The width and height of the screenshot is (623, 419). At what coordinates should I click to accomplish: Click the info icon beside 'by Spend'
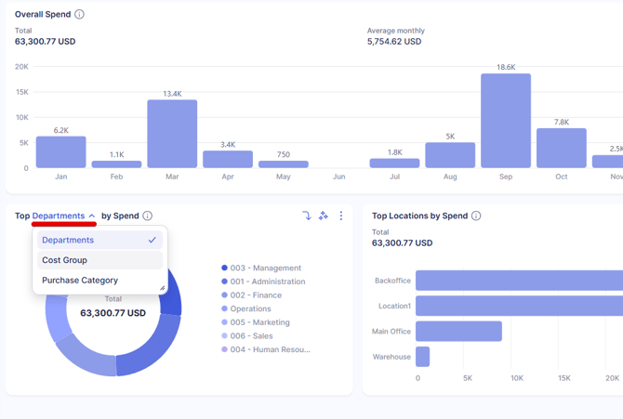[147, 216]
